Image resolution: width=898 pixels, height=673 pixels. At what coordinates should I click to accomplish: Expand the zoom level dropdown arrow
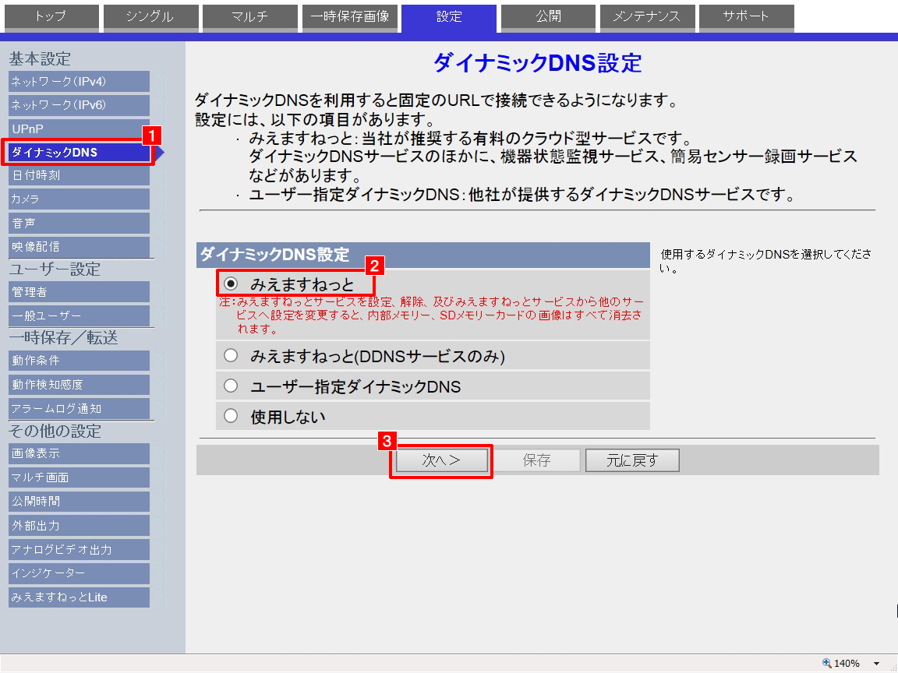pyautogui.click(x=877, y=664)
